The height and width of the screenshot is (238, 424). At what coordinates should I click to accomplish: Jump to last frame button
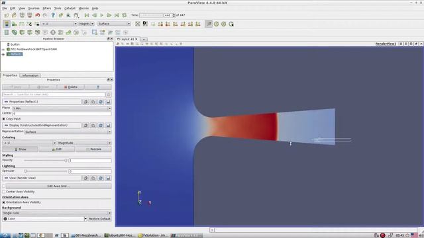coord(117,15)
